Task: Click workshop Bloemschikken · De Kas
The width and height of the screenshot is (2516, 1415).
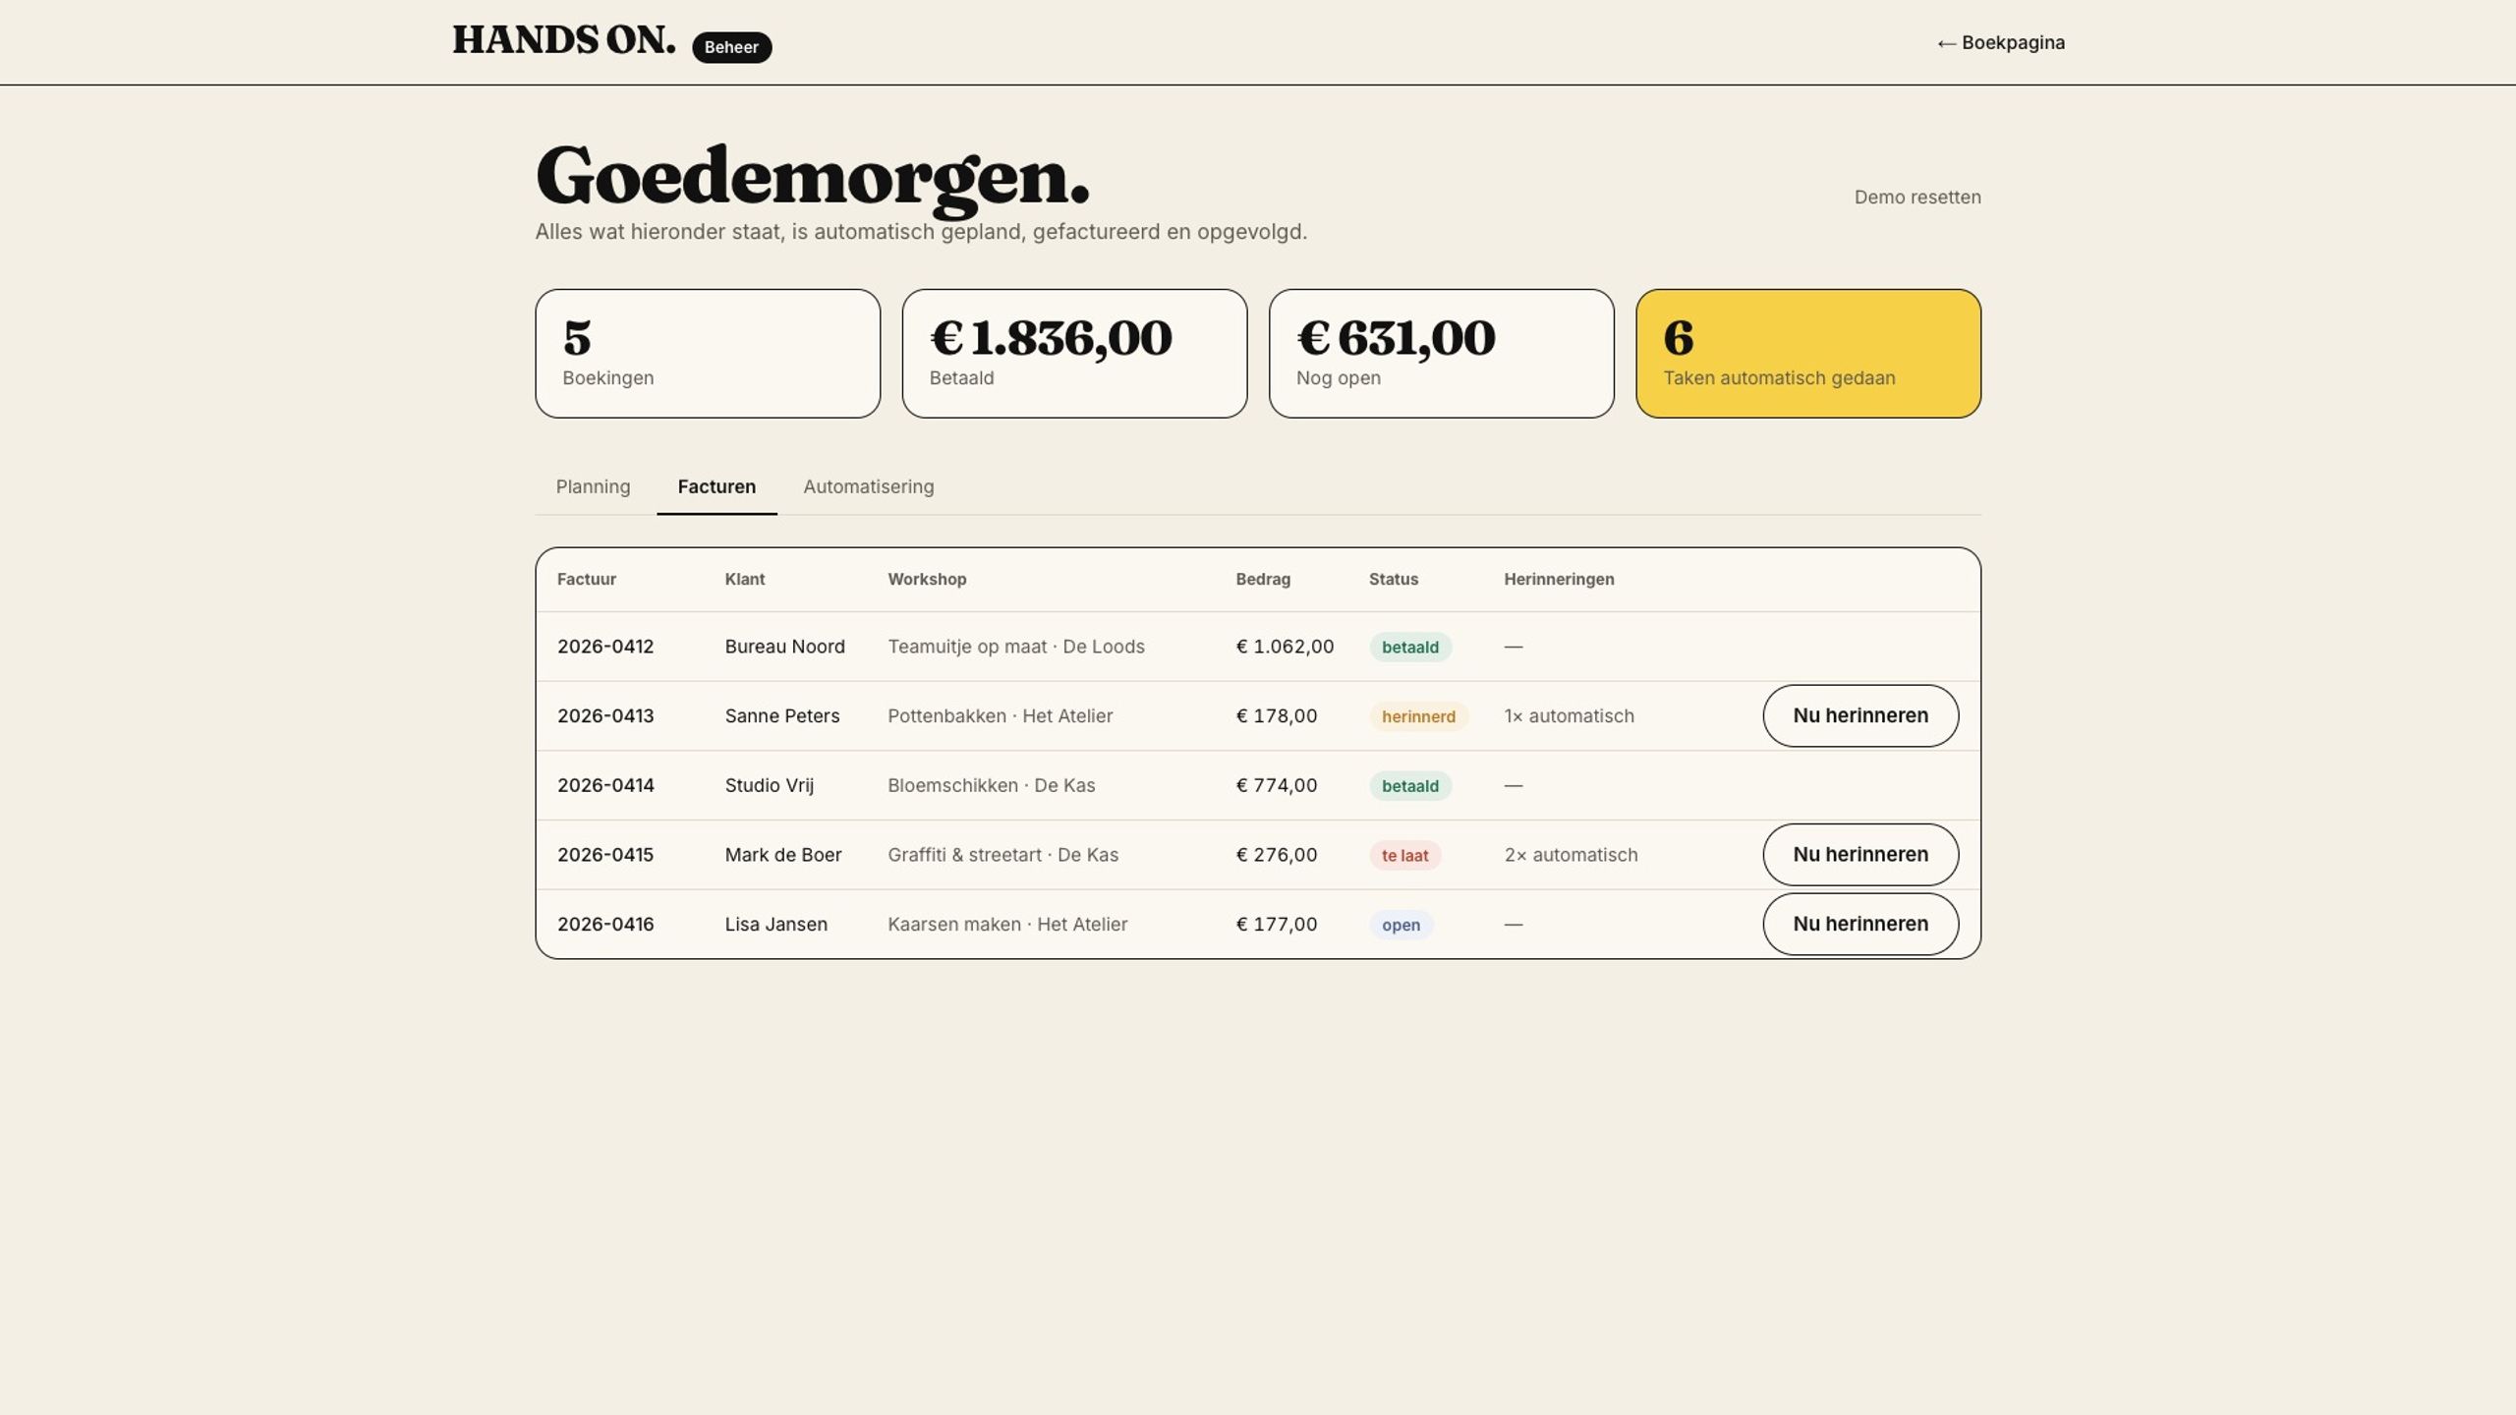Action: click(x=992, y=785)
